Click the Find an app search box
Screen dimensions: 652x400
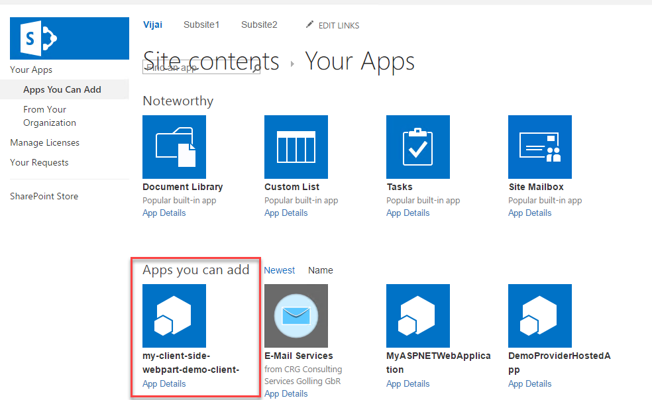click(197, 68)
